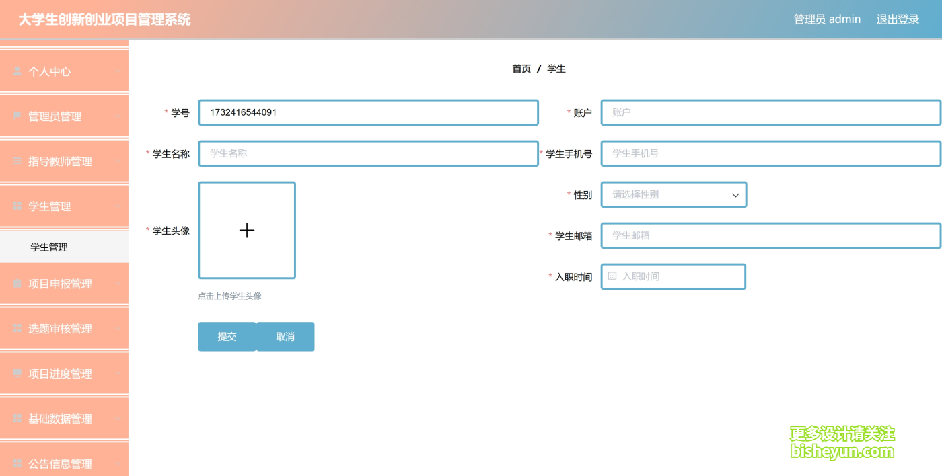Open 个人中心 in the sidebar

point(64,71)
